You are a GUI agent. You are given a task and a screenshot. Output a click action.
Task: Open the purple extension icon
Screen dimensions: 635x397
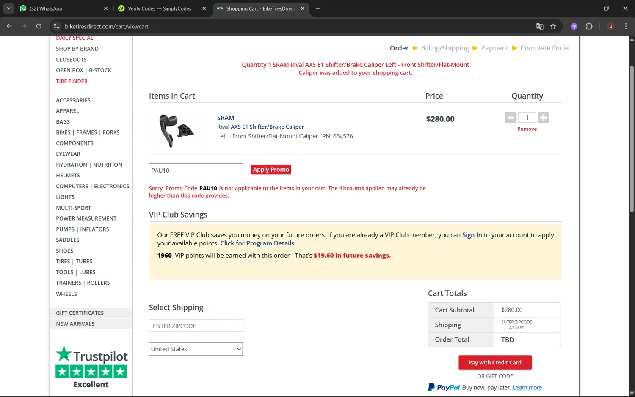[574, 26]
